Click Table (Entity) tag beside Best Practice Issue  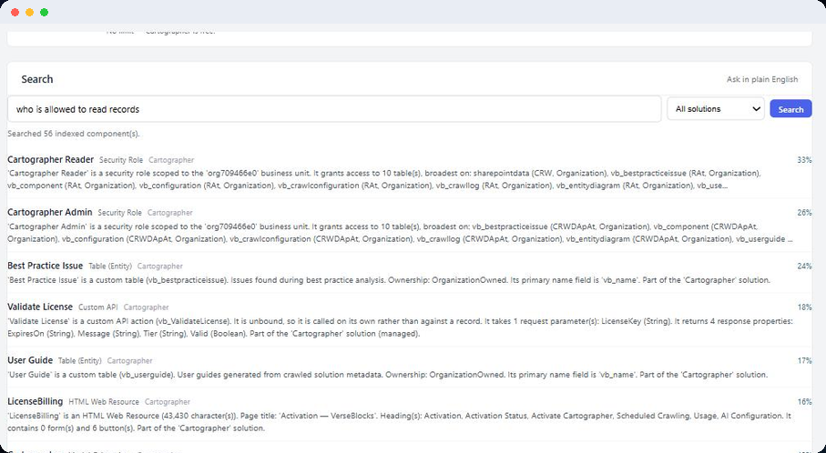tap(110, 267)
